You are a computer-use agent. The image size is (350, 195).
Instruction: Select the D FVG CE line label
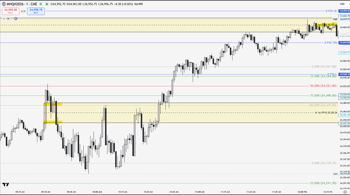[331, 11]
